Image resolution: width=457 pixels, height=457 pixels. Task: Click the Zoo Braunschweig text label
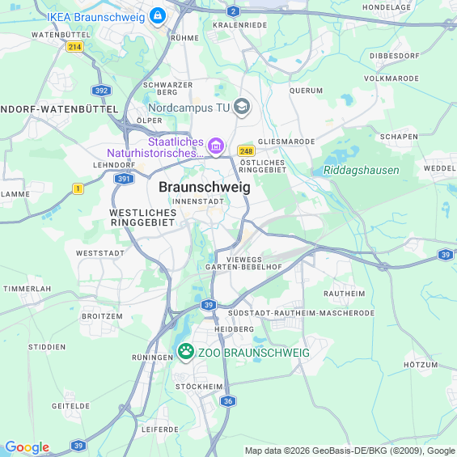coord(253,353)
